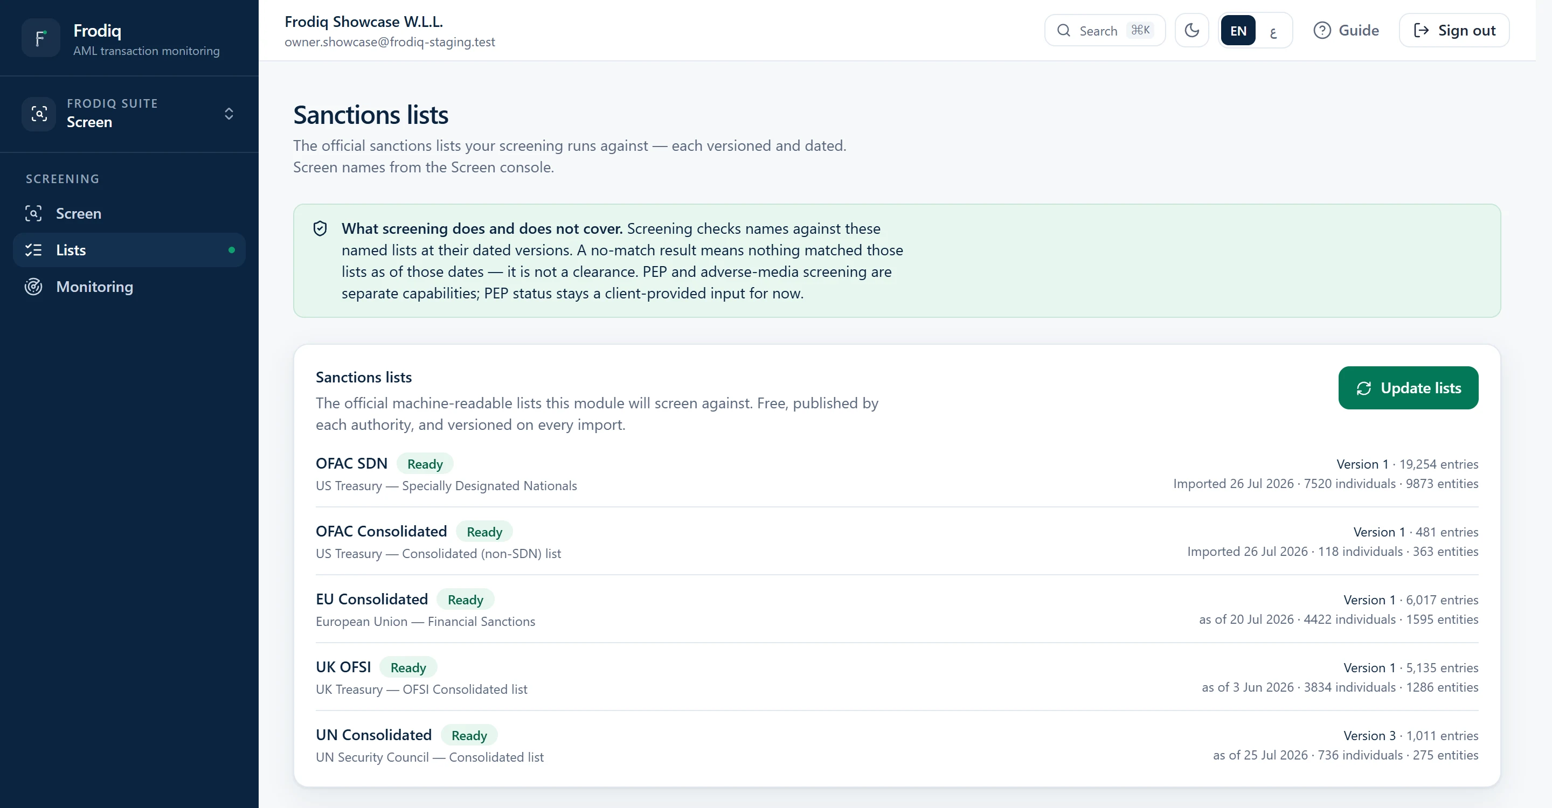Click the Screen nav item icon
The height and width of the screenshot is (808, 1552).
coord(33,213)
